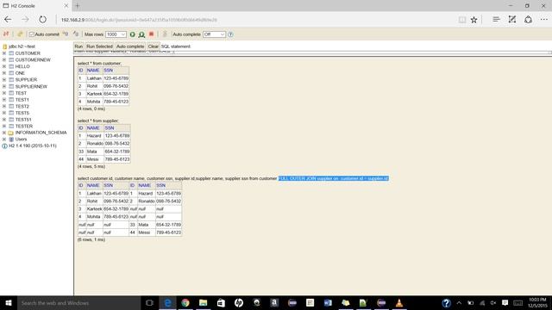Open the browser reading view icon
The width and height of the screenshot is (552, 310).
click(462, 20)
